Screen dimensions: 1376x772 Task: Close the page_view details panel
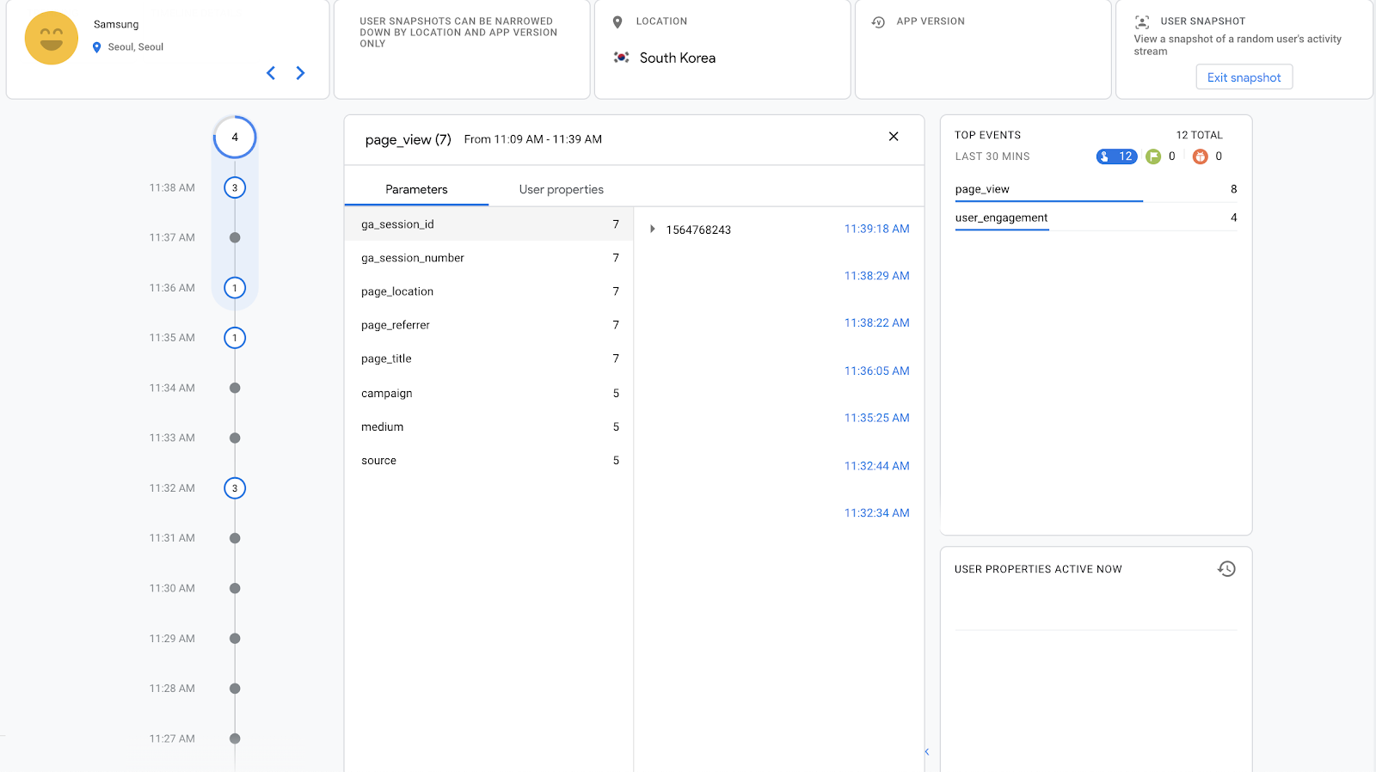pyautogui.click(x=894, y=137)
